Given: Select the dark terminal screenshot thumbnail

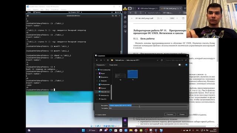Looking at the screenshot, I should pyautogui.click(x=120, y=76).
